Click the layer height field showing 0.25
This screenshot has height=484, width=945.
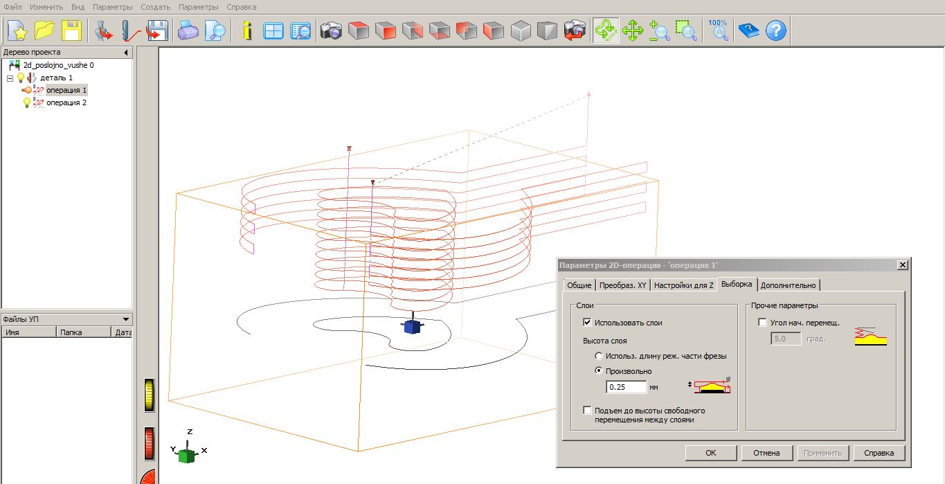pyautogui.click(x=626, y=387)
